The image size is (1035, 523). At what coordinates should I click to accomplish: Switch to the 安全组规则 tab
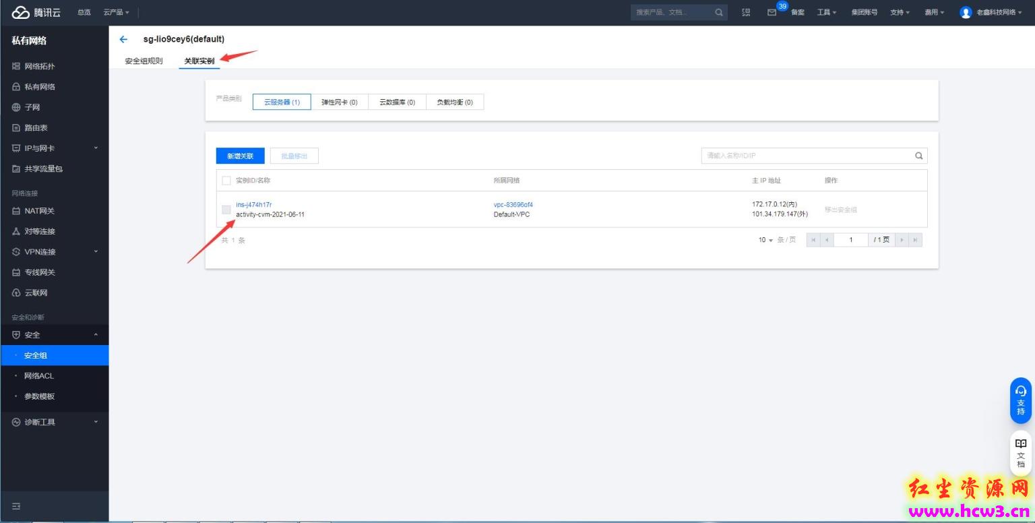point(144,61)
